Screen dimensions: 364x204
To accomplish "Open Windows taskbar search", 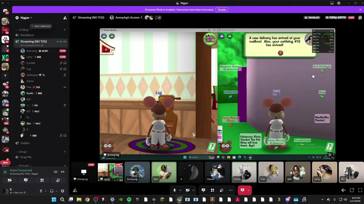I will pyautogui.click(x=62, y=200).
